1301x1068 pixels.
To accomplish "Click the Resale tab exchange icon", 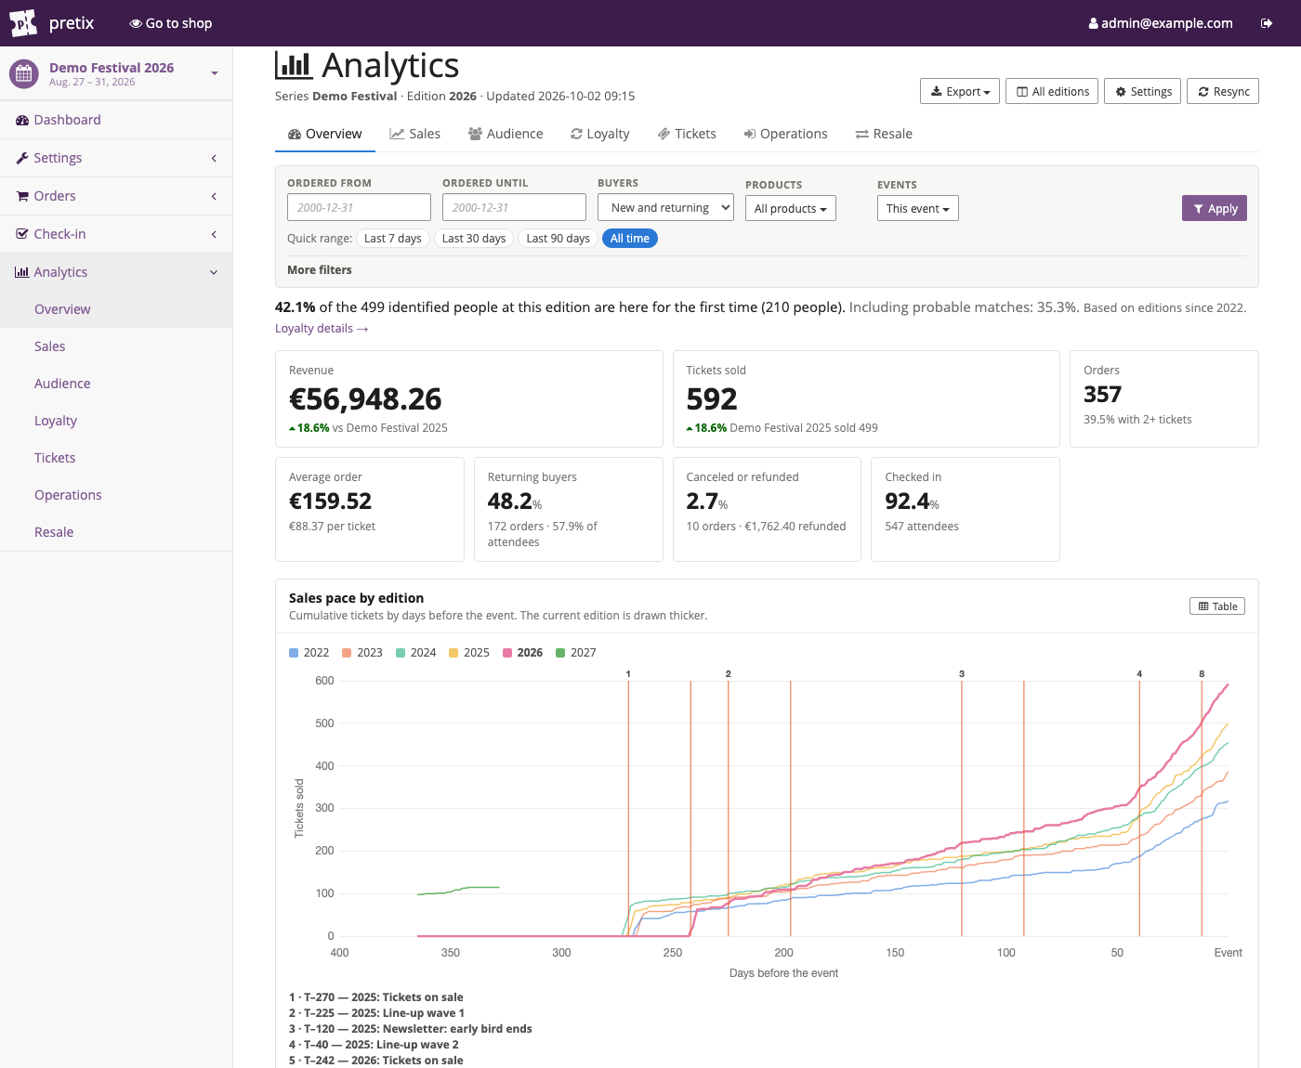I will click(x=862, y=134).
